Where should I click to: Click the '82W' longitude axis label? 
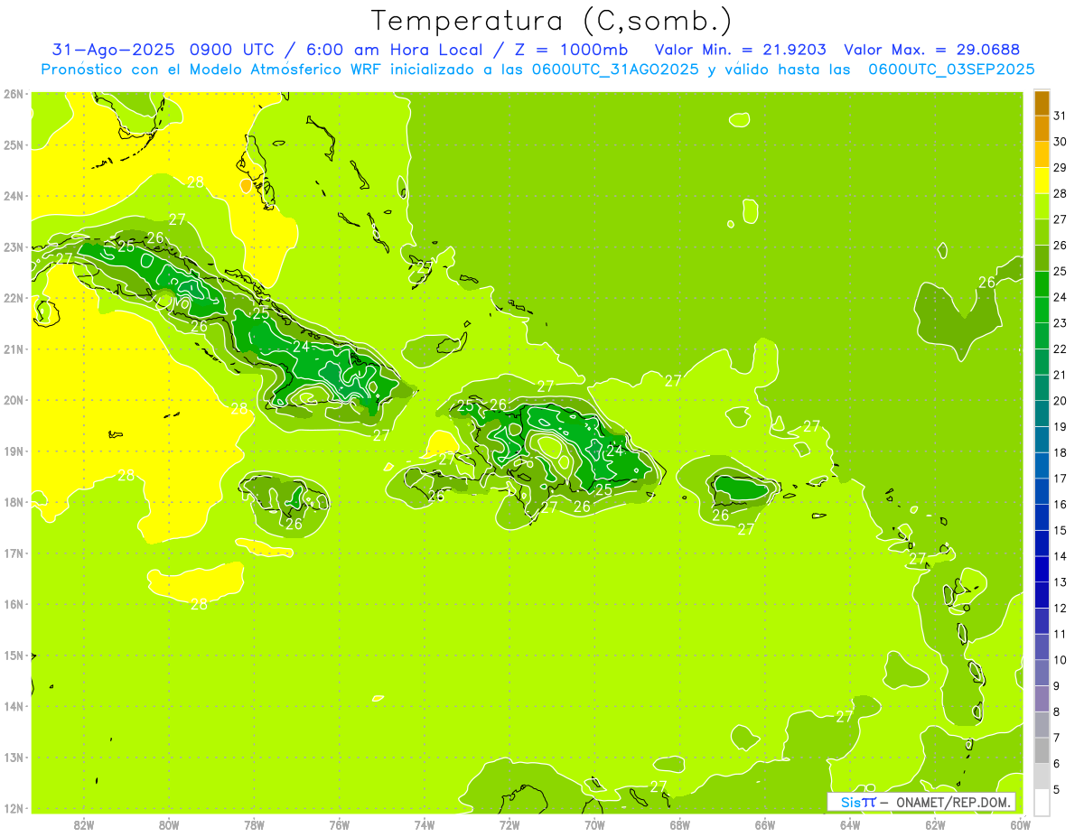[x=84, y=824]
